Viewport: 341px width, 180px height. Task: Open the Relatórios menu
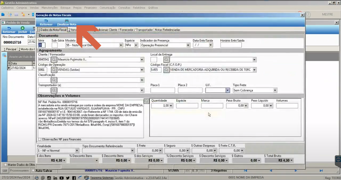pos(139,8)
